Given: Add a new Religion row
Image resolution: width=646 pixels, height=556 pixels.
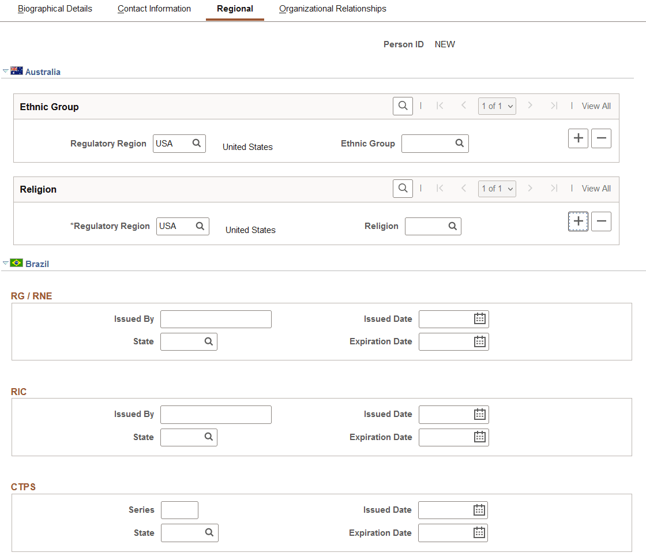Looking at the screenshot, I should point(578,221).
